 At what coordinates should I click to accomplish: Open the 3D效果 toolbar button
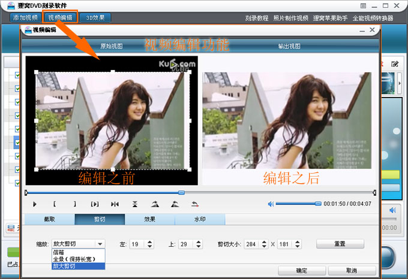tap(95, 18)
